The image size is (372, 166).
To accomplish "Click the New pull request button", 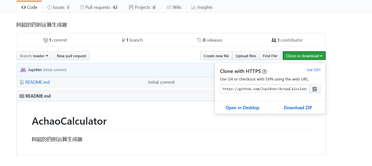I will tap(71, 56).
